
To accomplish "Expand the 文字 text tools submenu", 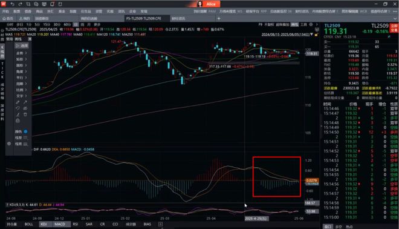I will [x=21, y=96].
